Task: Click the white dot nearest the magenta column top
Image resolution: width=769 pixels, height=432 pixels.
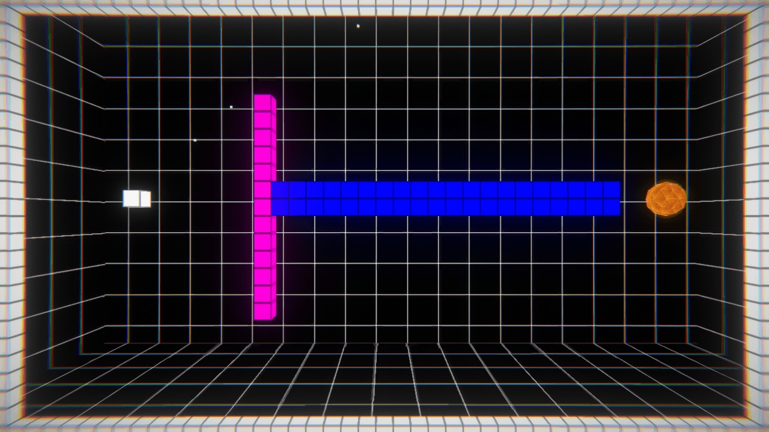Action: pos(231,107)
